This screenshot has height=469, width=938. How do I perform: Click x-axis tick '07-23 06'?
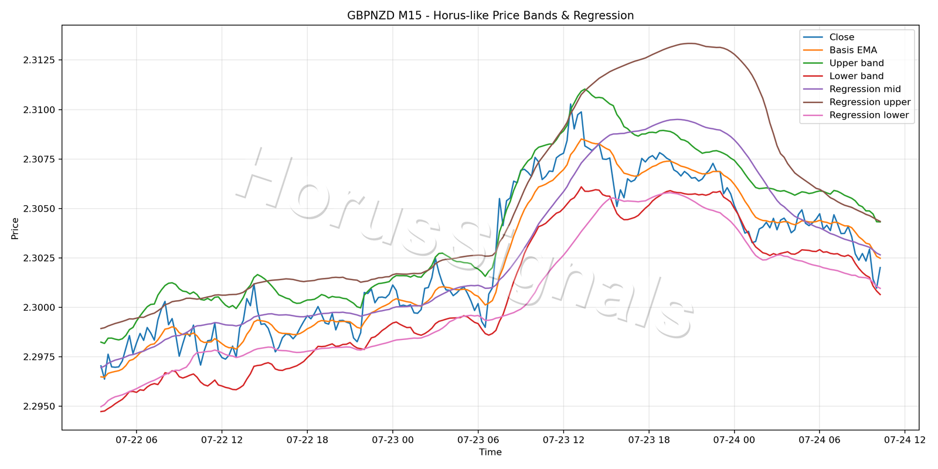pos(478,440)
